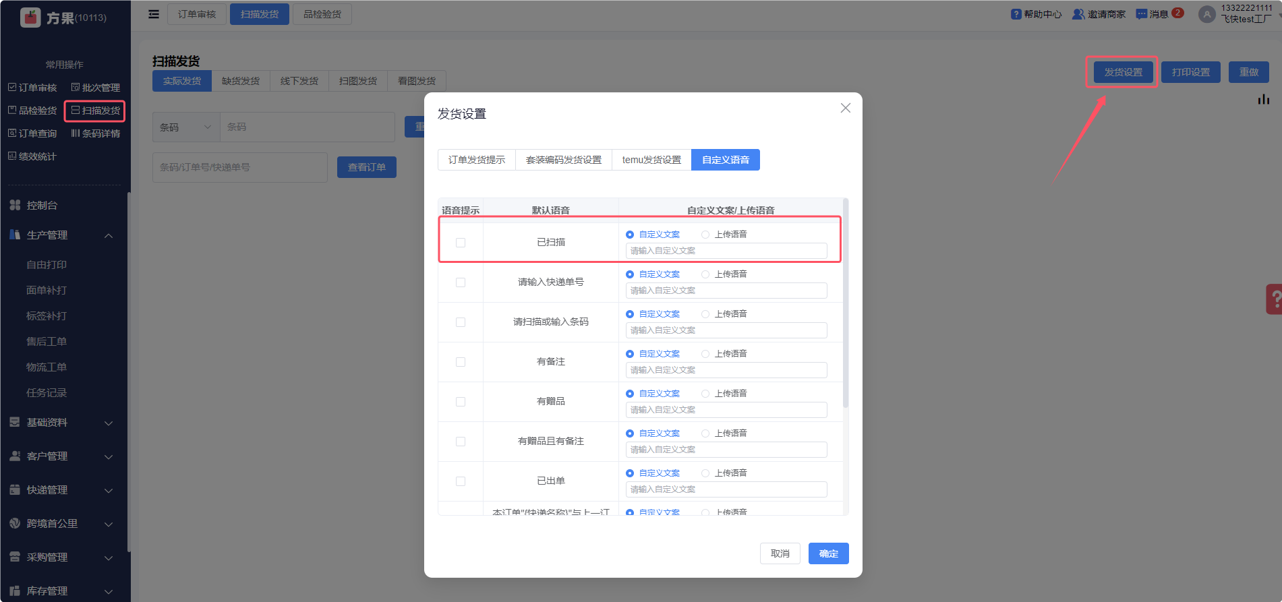Switch to the 订单发货提示 tab
This screenshot has width=1282, height=602.
476,160
